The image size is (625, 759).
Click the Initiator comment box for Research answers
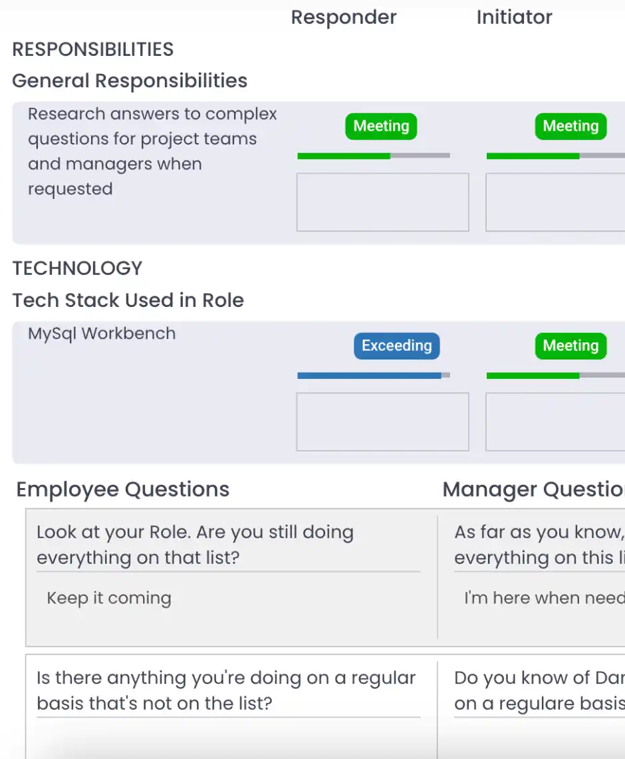coord(555,202)
